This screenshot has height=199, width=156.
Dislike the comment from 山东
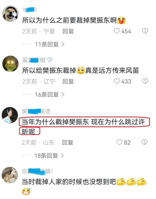145,142
